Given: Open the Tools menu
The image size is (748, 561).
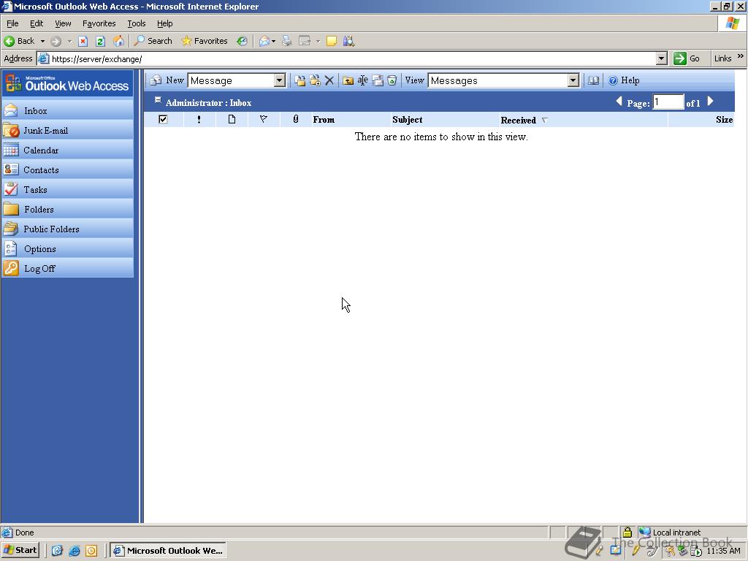Looking at the screenshot, I should coord(136,23).
